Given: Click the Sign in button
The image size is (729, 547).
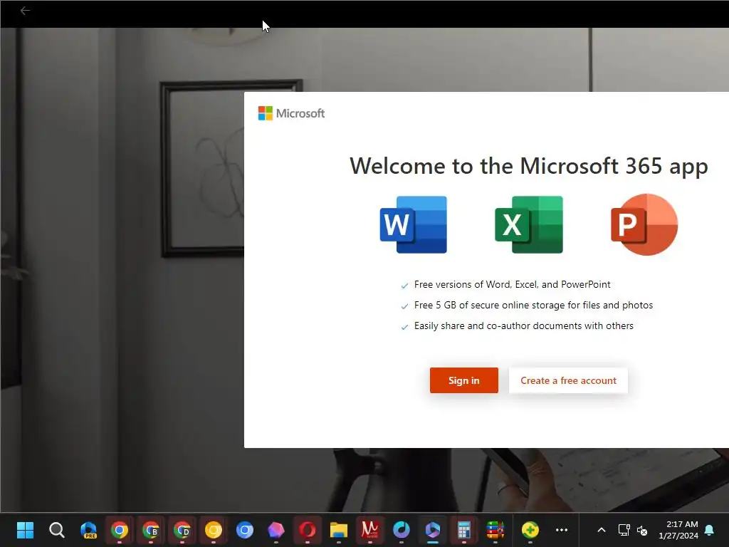Looking at the screenshot, I should 464,380.
